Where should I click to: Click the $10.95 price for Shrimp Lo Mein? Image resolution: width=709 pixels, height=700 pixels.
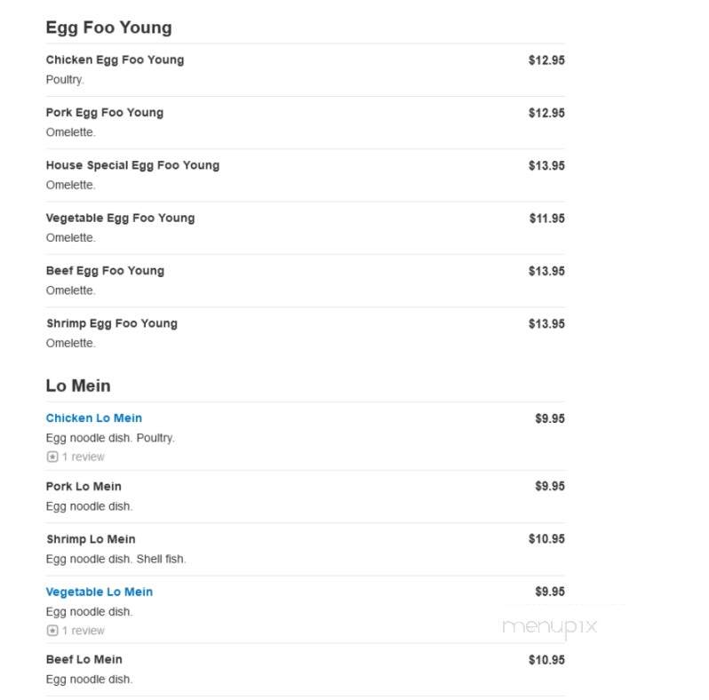[546, 539]
